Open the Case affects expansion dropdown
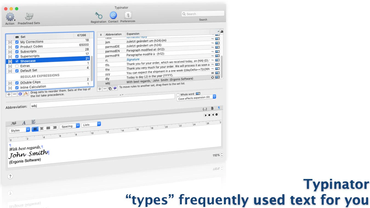Image resolution: width=370 pixels, height=208 pixels. (197, 98)
